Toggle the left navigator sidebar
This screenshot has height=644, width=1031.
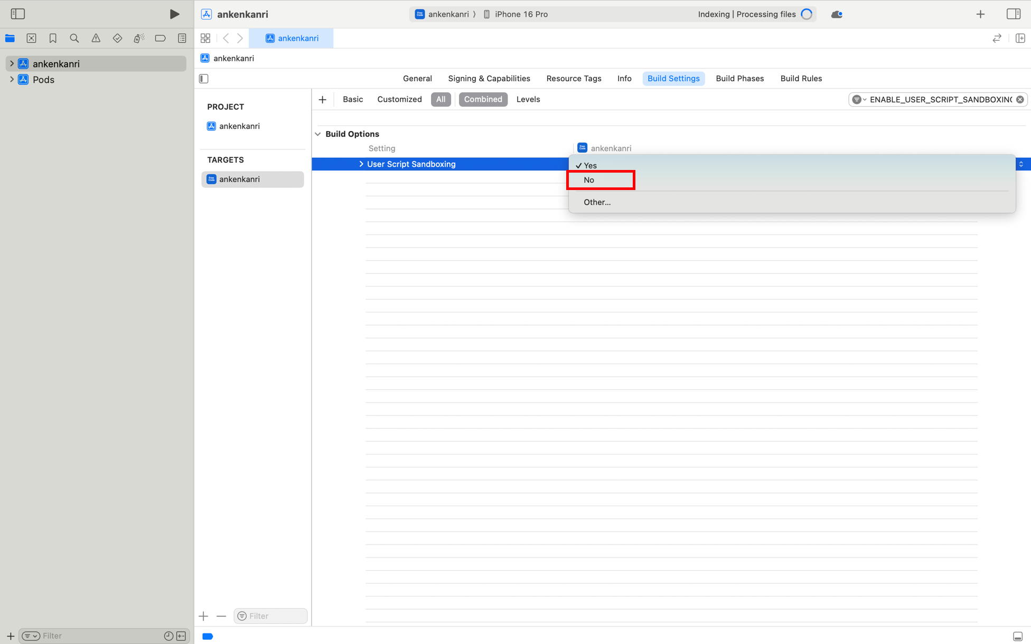pos(17,14)
